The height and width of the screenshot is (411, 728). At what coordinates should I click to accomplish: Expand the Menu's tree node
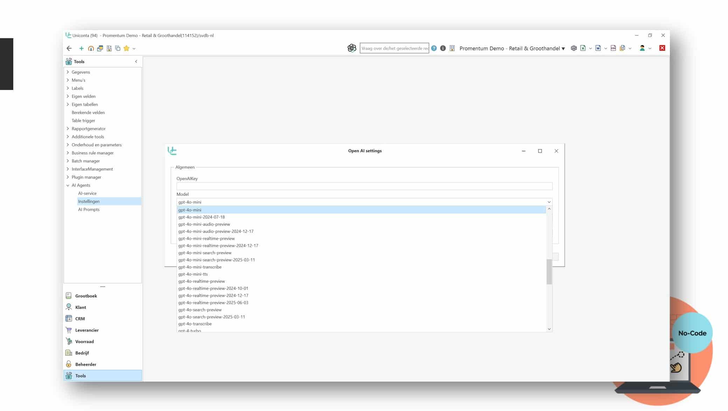(68, 80)
